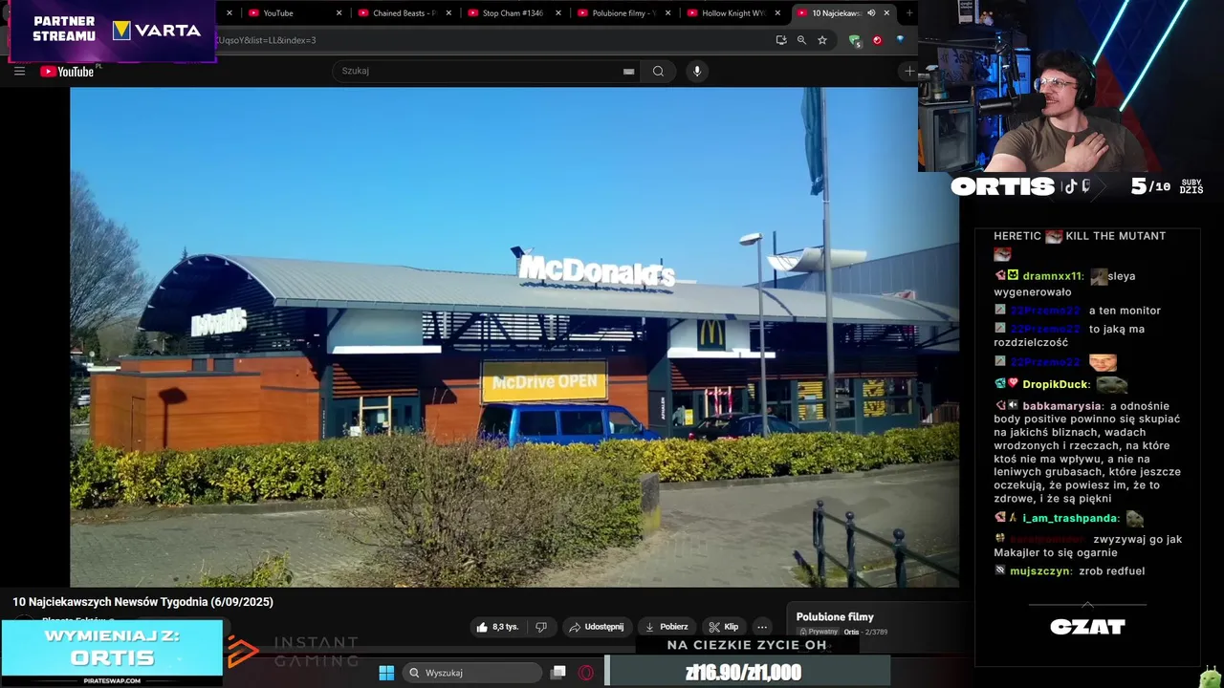Image resolution: width=1224 pixels, height=688 pixels.
Task: Open the three-dot more actions menu
Action: [762, 627]
